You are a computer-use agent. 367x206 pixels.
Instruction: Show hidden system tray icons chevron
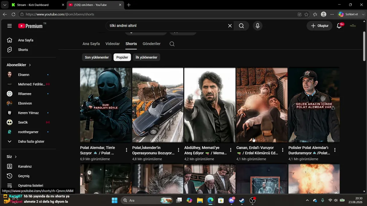tap(307, 200)
